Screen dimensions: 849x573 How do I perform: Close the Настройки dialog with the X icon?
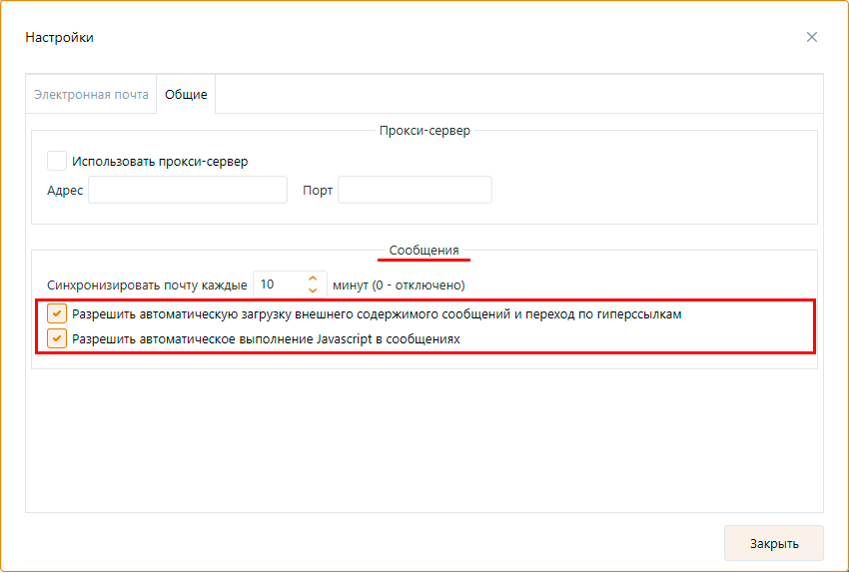[x=812, y=37]
